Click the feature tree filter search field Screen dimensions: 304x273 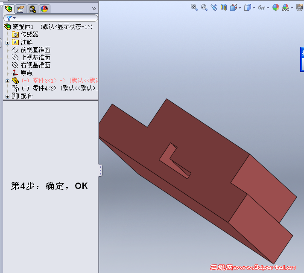[x=51, y=18]
